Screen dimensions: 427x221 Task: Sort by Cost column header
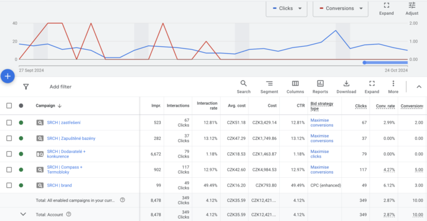pyautogui.click(x=272, y=105)
